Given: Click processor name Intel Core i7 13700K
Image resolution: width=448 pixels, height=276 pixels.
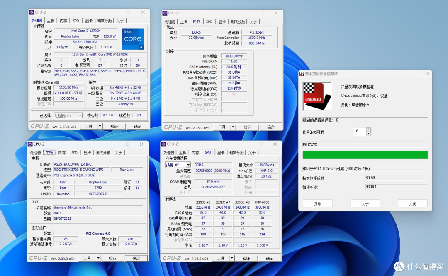Looking at the screenshot, I should point(85,31).
